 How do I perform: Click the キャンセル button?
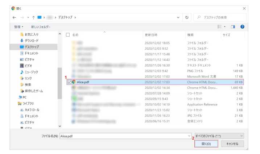click(x=232, y=144)
